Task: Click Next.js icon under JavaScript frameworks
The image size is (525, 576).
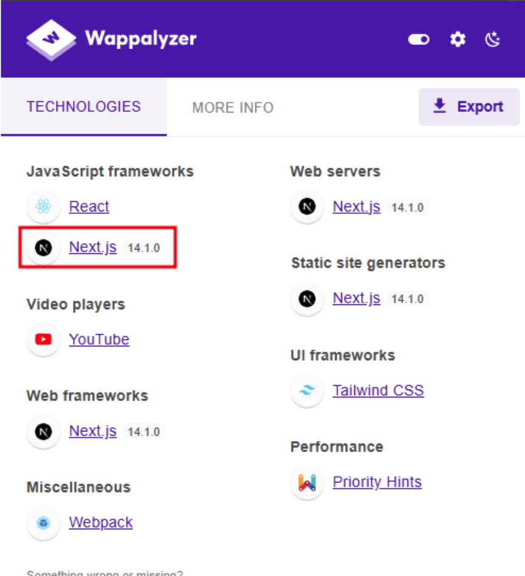Action: point(44,247)
